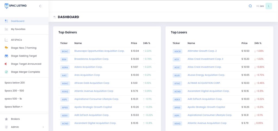
Task: Expand the Admin submenu arrow
Action: pyautogui.click(x=43, y=127)
